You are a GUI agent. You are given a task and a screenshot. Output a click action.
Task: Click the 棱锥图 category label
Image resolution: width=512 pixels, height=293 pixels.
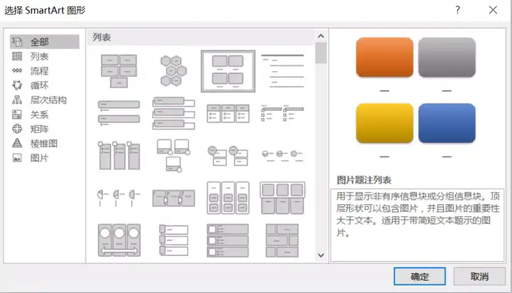pyautogui.click(x=44, y=143)
